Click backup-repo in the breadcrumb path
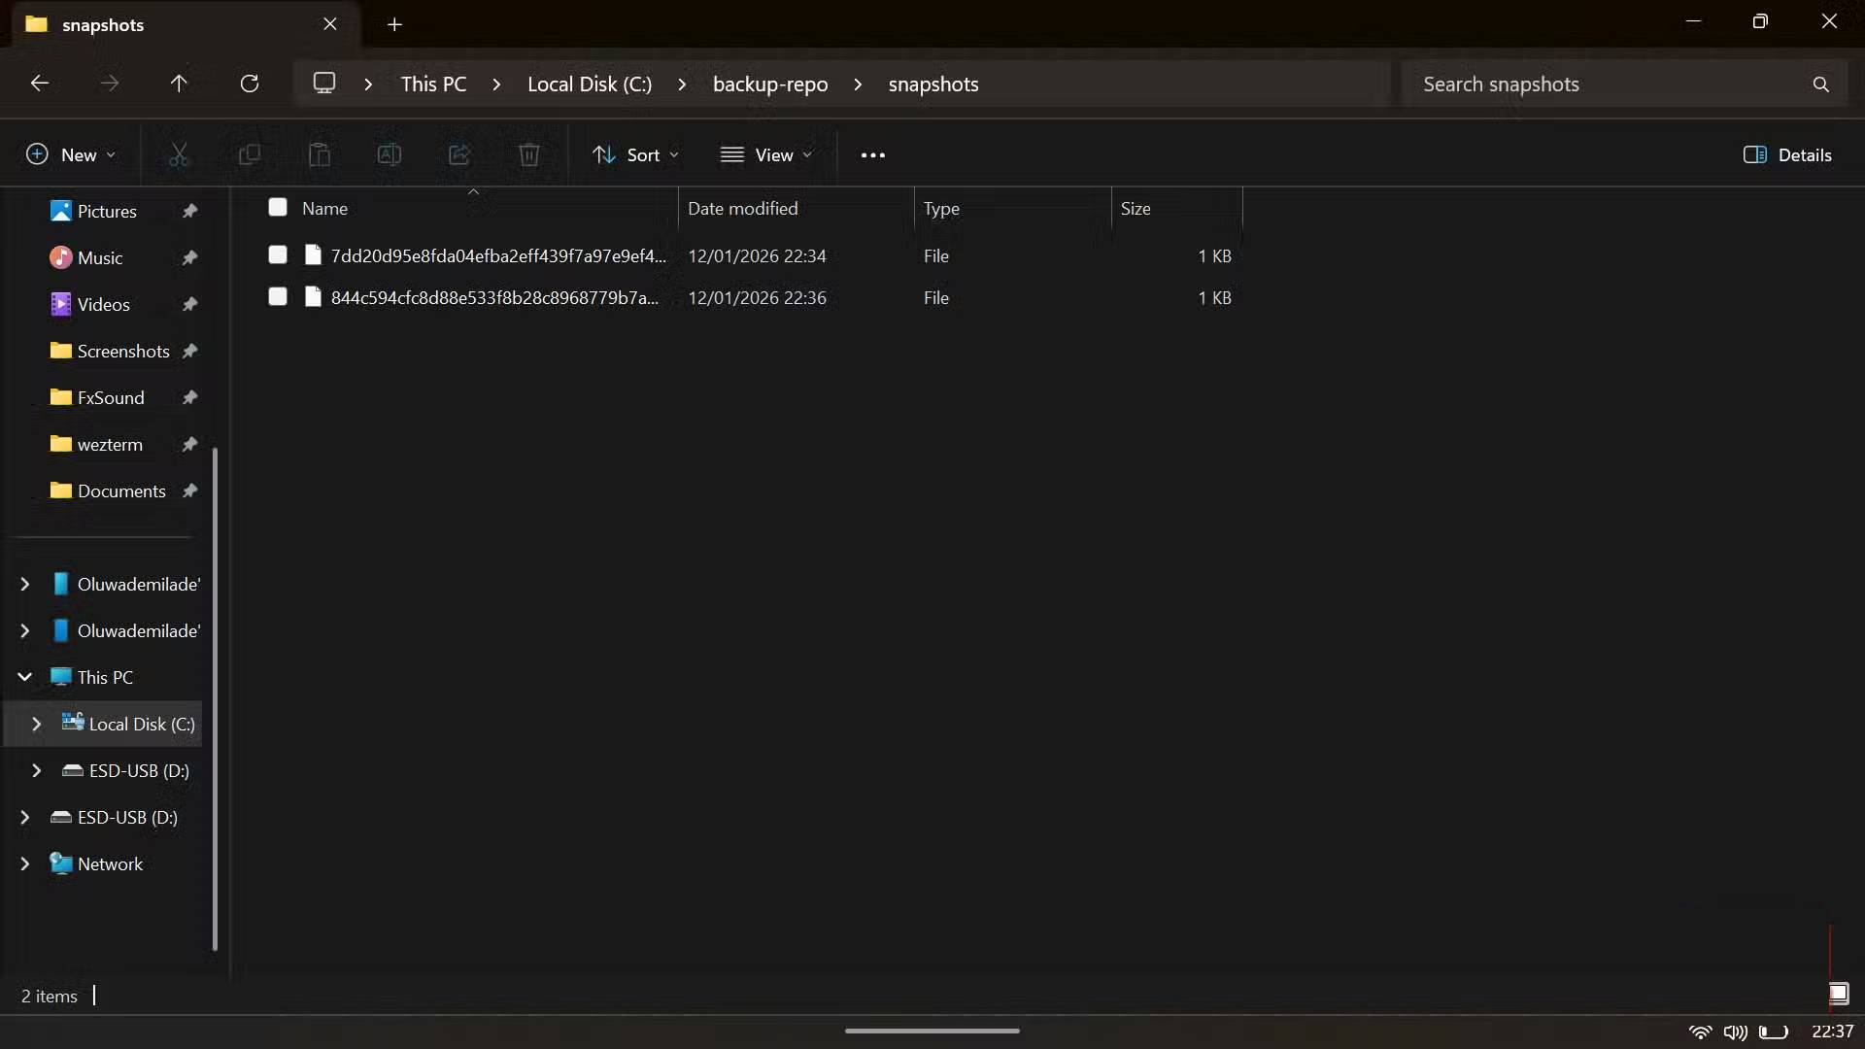The image size is (1865, 1049). (769, 85)
